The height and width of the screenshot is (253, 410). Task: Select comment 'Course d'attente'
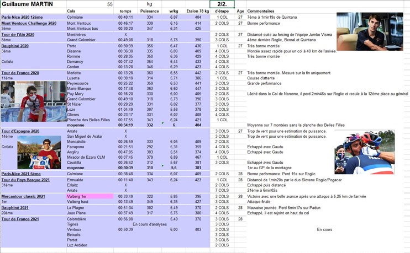(x=261, y=78)
